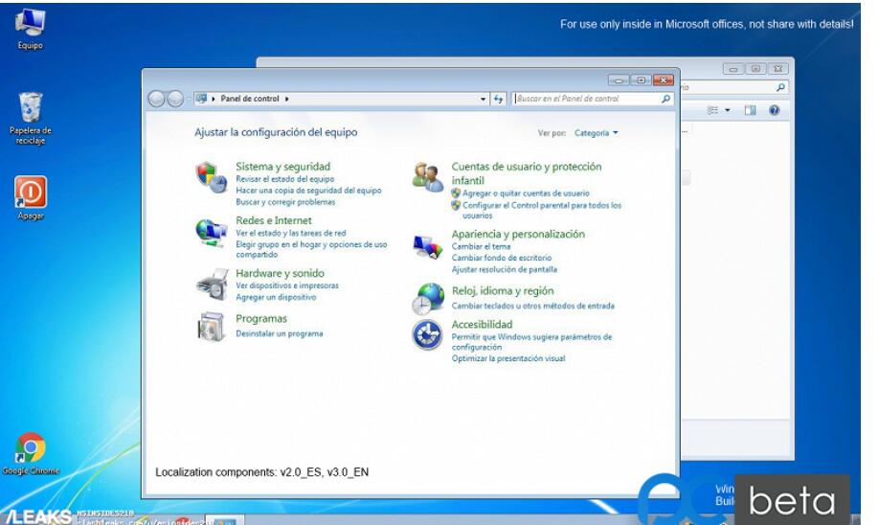This screenshot has height=525, width=879.
Task: Open Sistema y seguridad category
Action: click(x=282, y=166)
